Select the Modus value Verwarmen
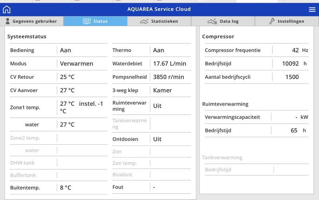 coord(77,64)
